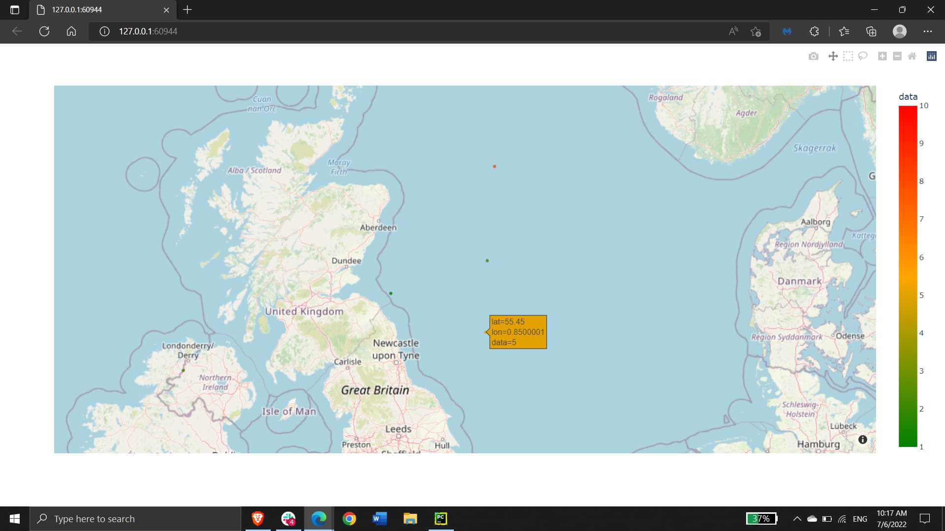Zoom out using the minus icon
Viewport: 945px width, 531px height.
pyautogui.click(x=897, y=56)
